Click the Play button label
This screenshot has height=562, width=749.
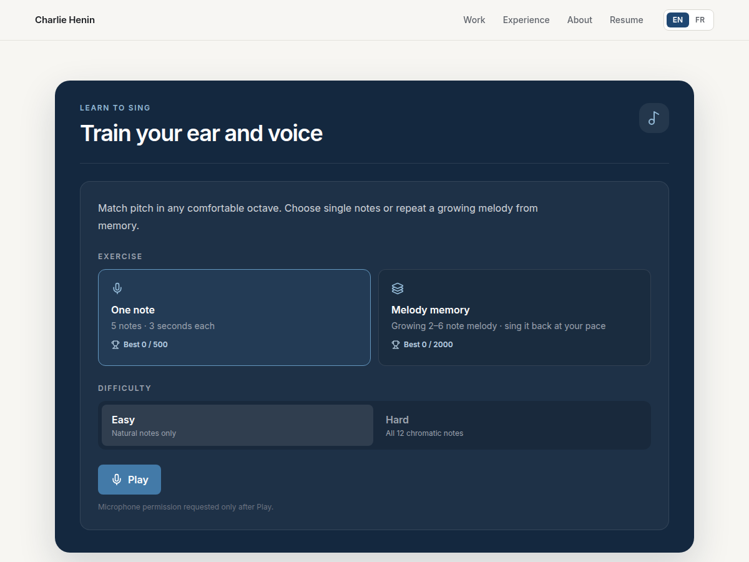(138, 480)
